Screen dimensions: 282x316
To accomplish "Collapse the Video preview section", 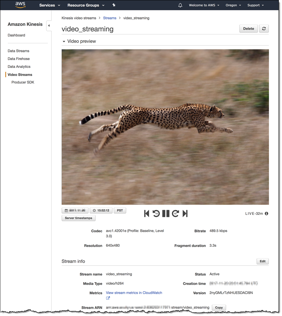I will tap(64, 41).
